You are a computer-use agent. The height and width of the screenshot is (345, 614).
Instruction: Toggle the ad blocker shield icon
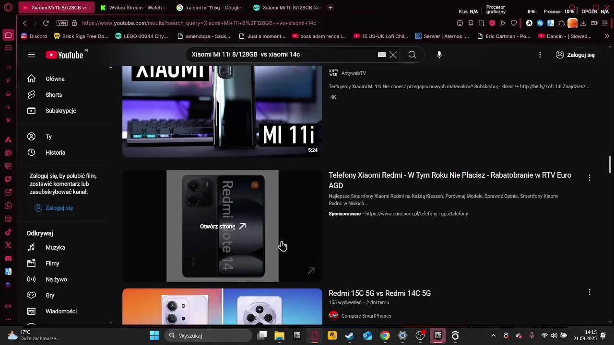(492, 23)
